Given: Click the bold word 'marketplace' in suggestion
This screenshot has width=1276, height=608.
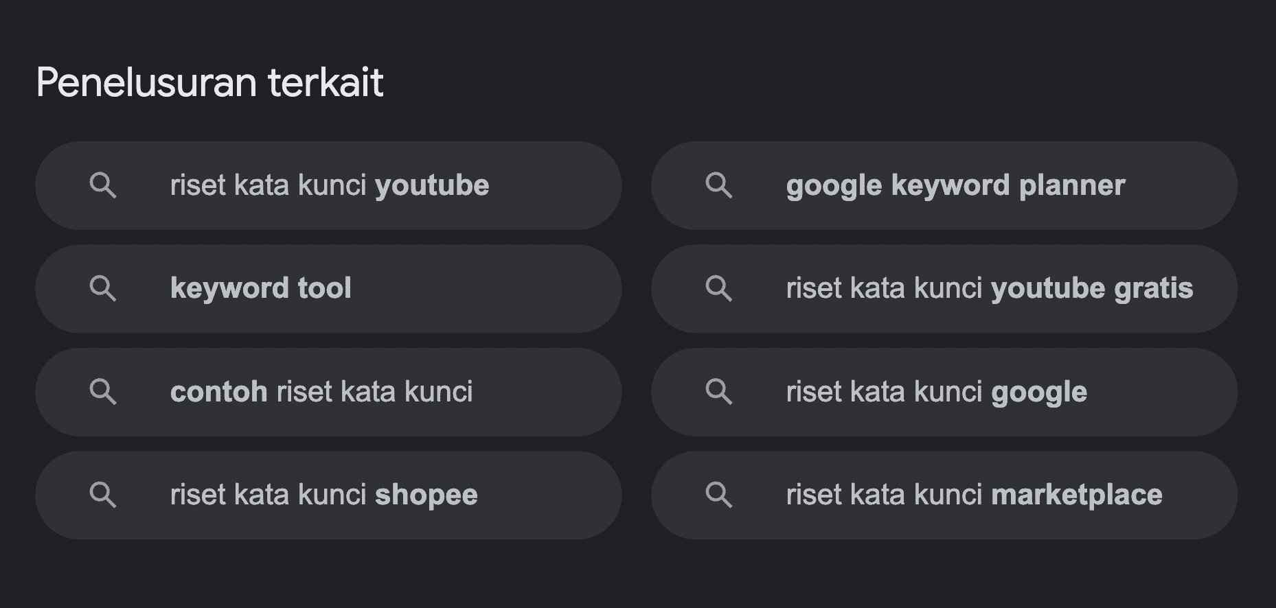Looking at the screenshot, I should (x=1076, y=495).
